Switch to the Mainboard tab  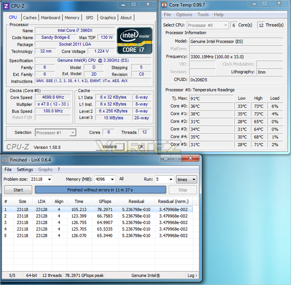coord(51,18)
